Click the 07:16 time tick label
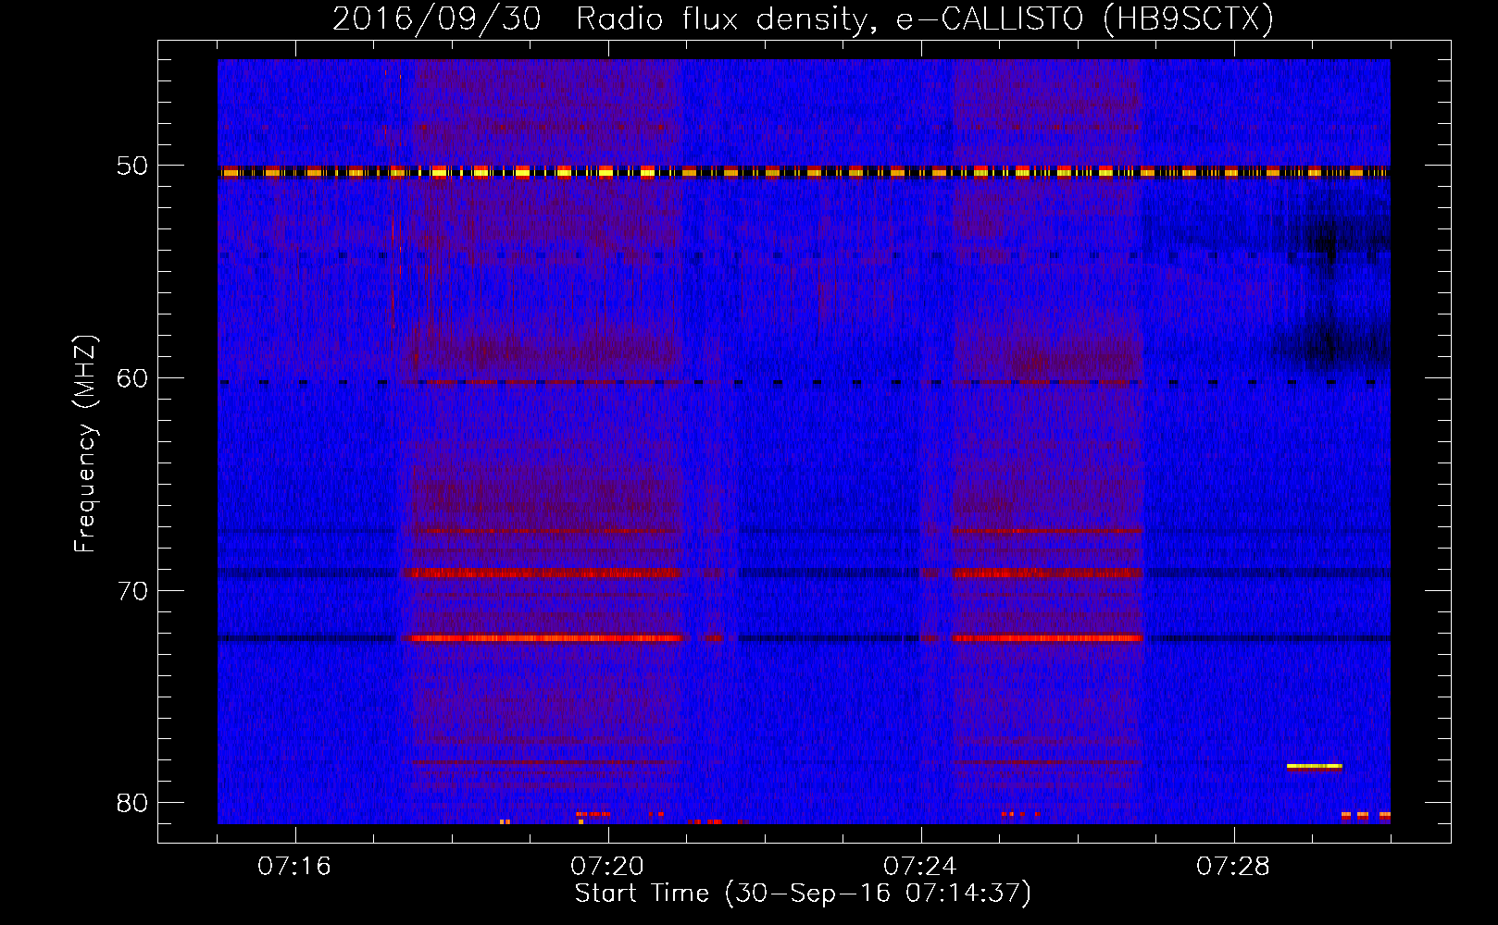 point(294,866)
